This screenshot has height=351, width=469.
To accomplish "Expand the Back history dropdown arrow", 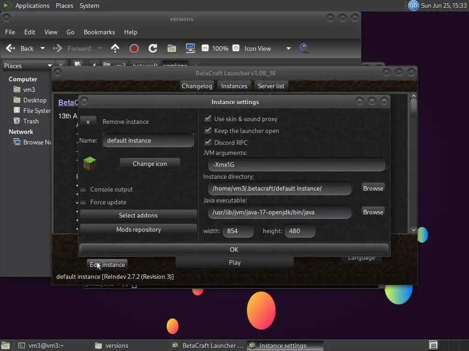I will pyautogui.click(x=43, y=48).
